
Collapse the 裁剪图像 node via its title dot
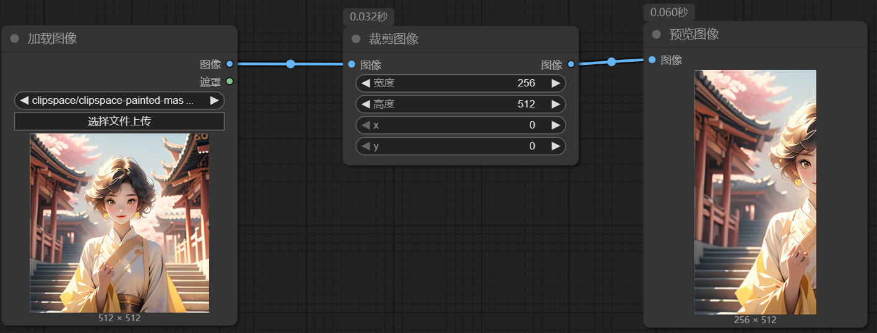pyautogui.click(x=356, y=39)
